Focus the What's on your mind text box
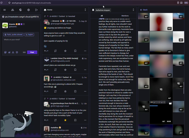This screenshot has height=138, width=189. 20,43
